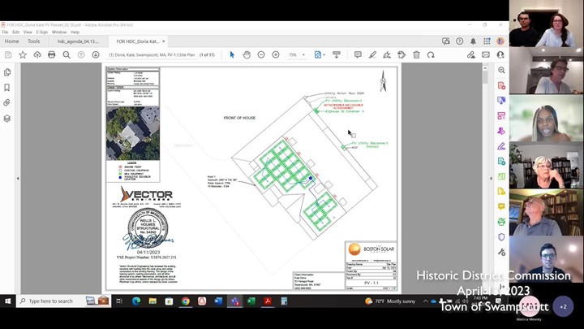
Task: Open Help menu
Action: point(75,32)
